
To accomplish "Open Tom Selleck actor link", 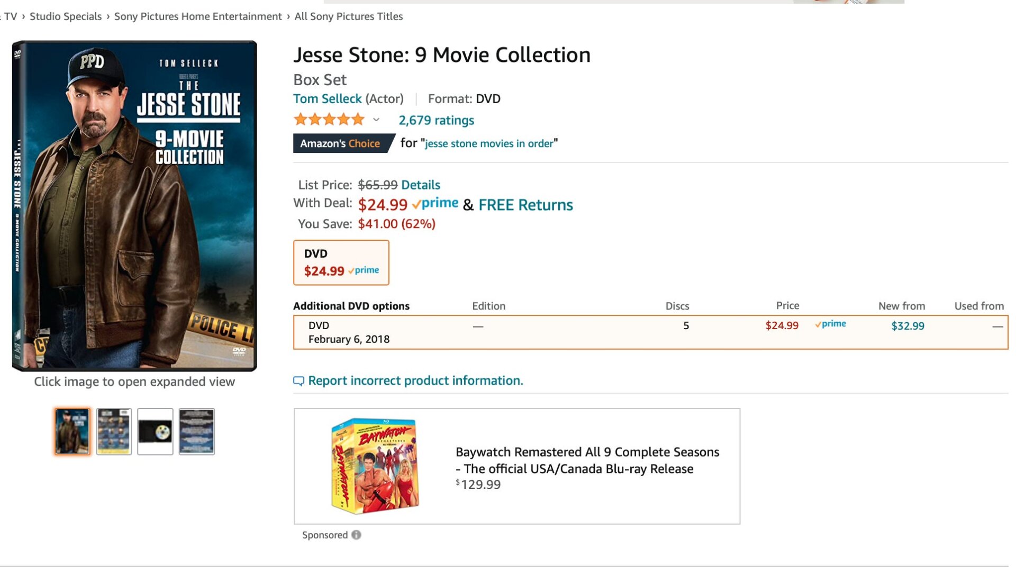I will coord(327,99).
